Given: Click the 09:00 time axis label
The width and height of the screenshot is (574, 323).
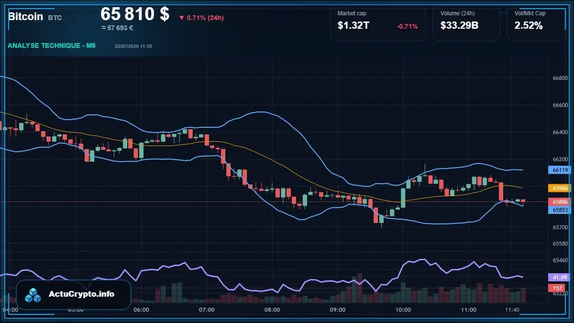Looking at the screenshot, I should [338, 310].
